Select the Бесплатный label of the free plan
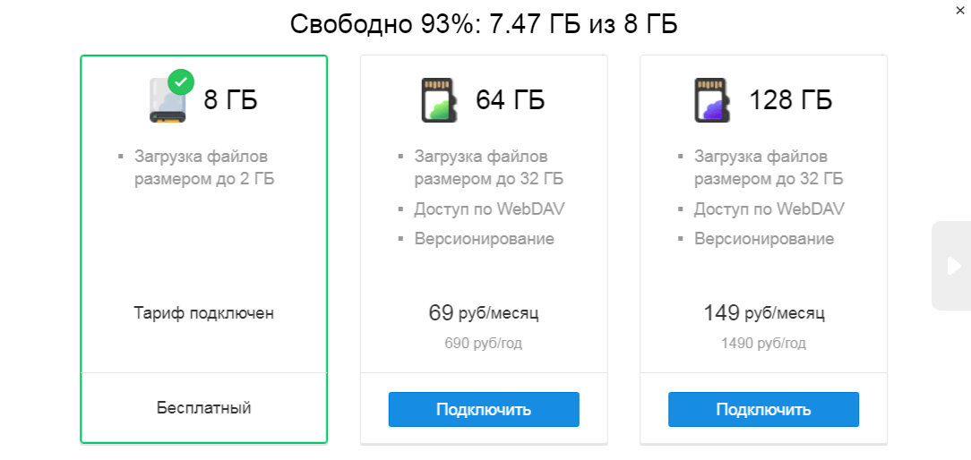Viewport: 971px width, 460px height. pos(204,408)
